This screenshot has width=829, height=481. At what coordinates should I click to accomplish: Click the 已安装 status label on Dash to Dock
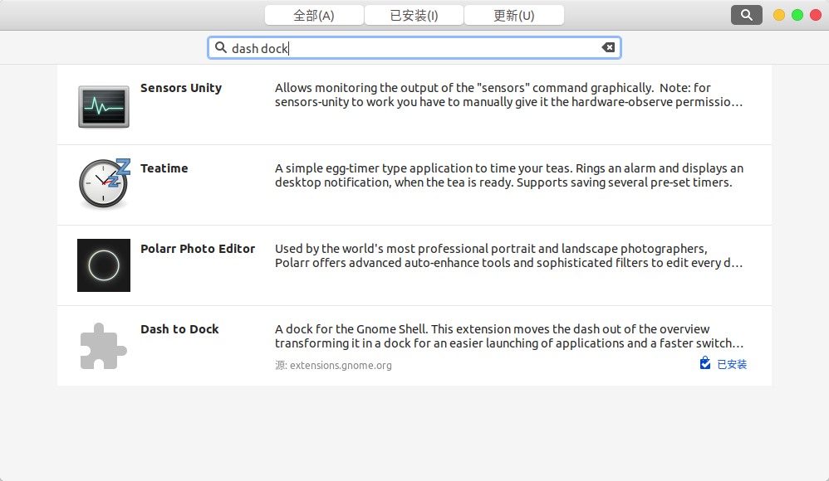pyautogui.click(x=732, y=364)
